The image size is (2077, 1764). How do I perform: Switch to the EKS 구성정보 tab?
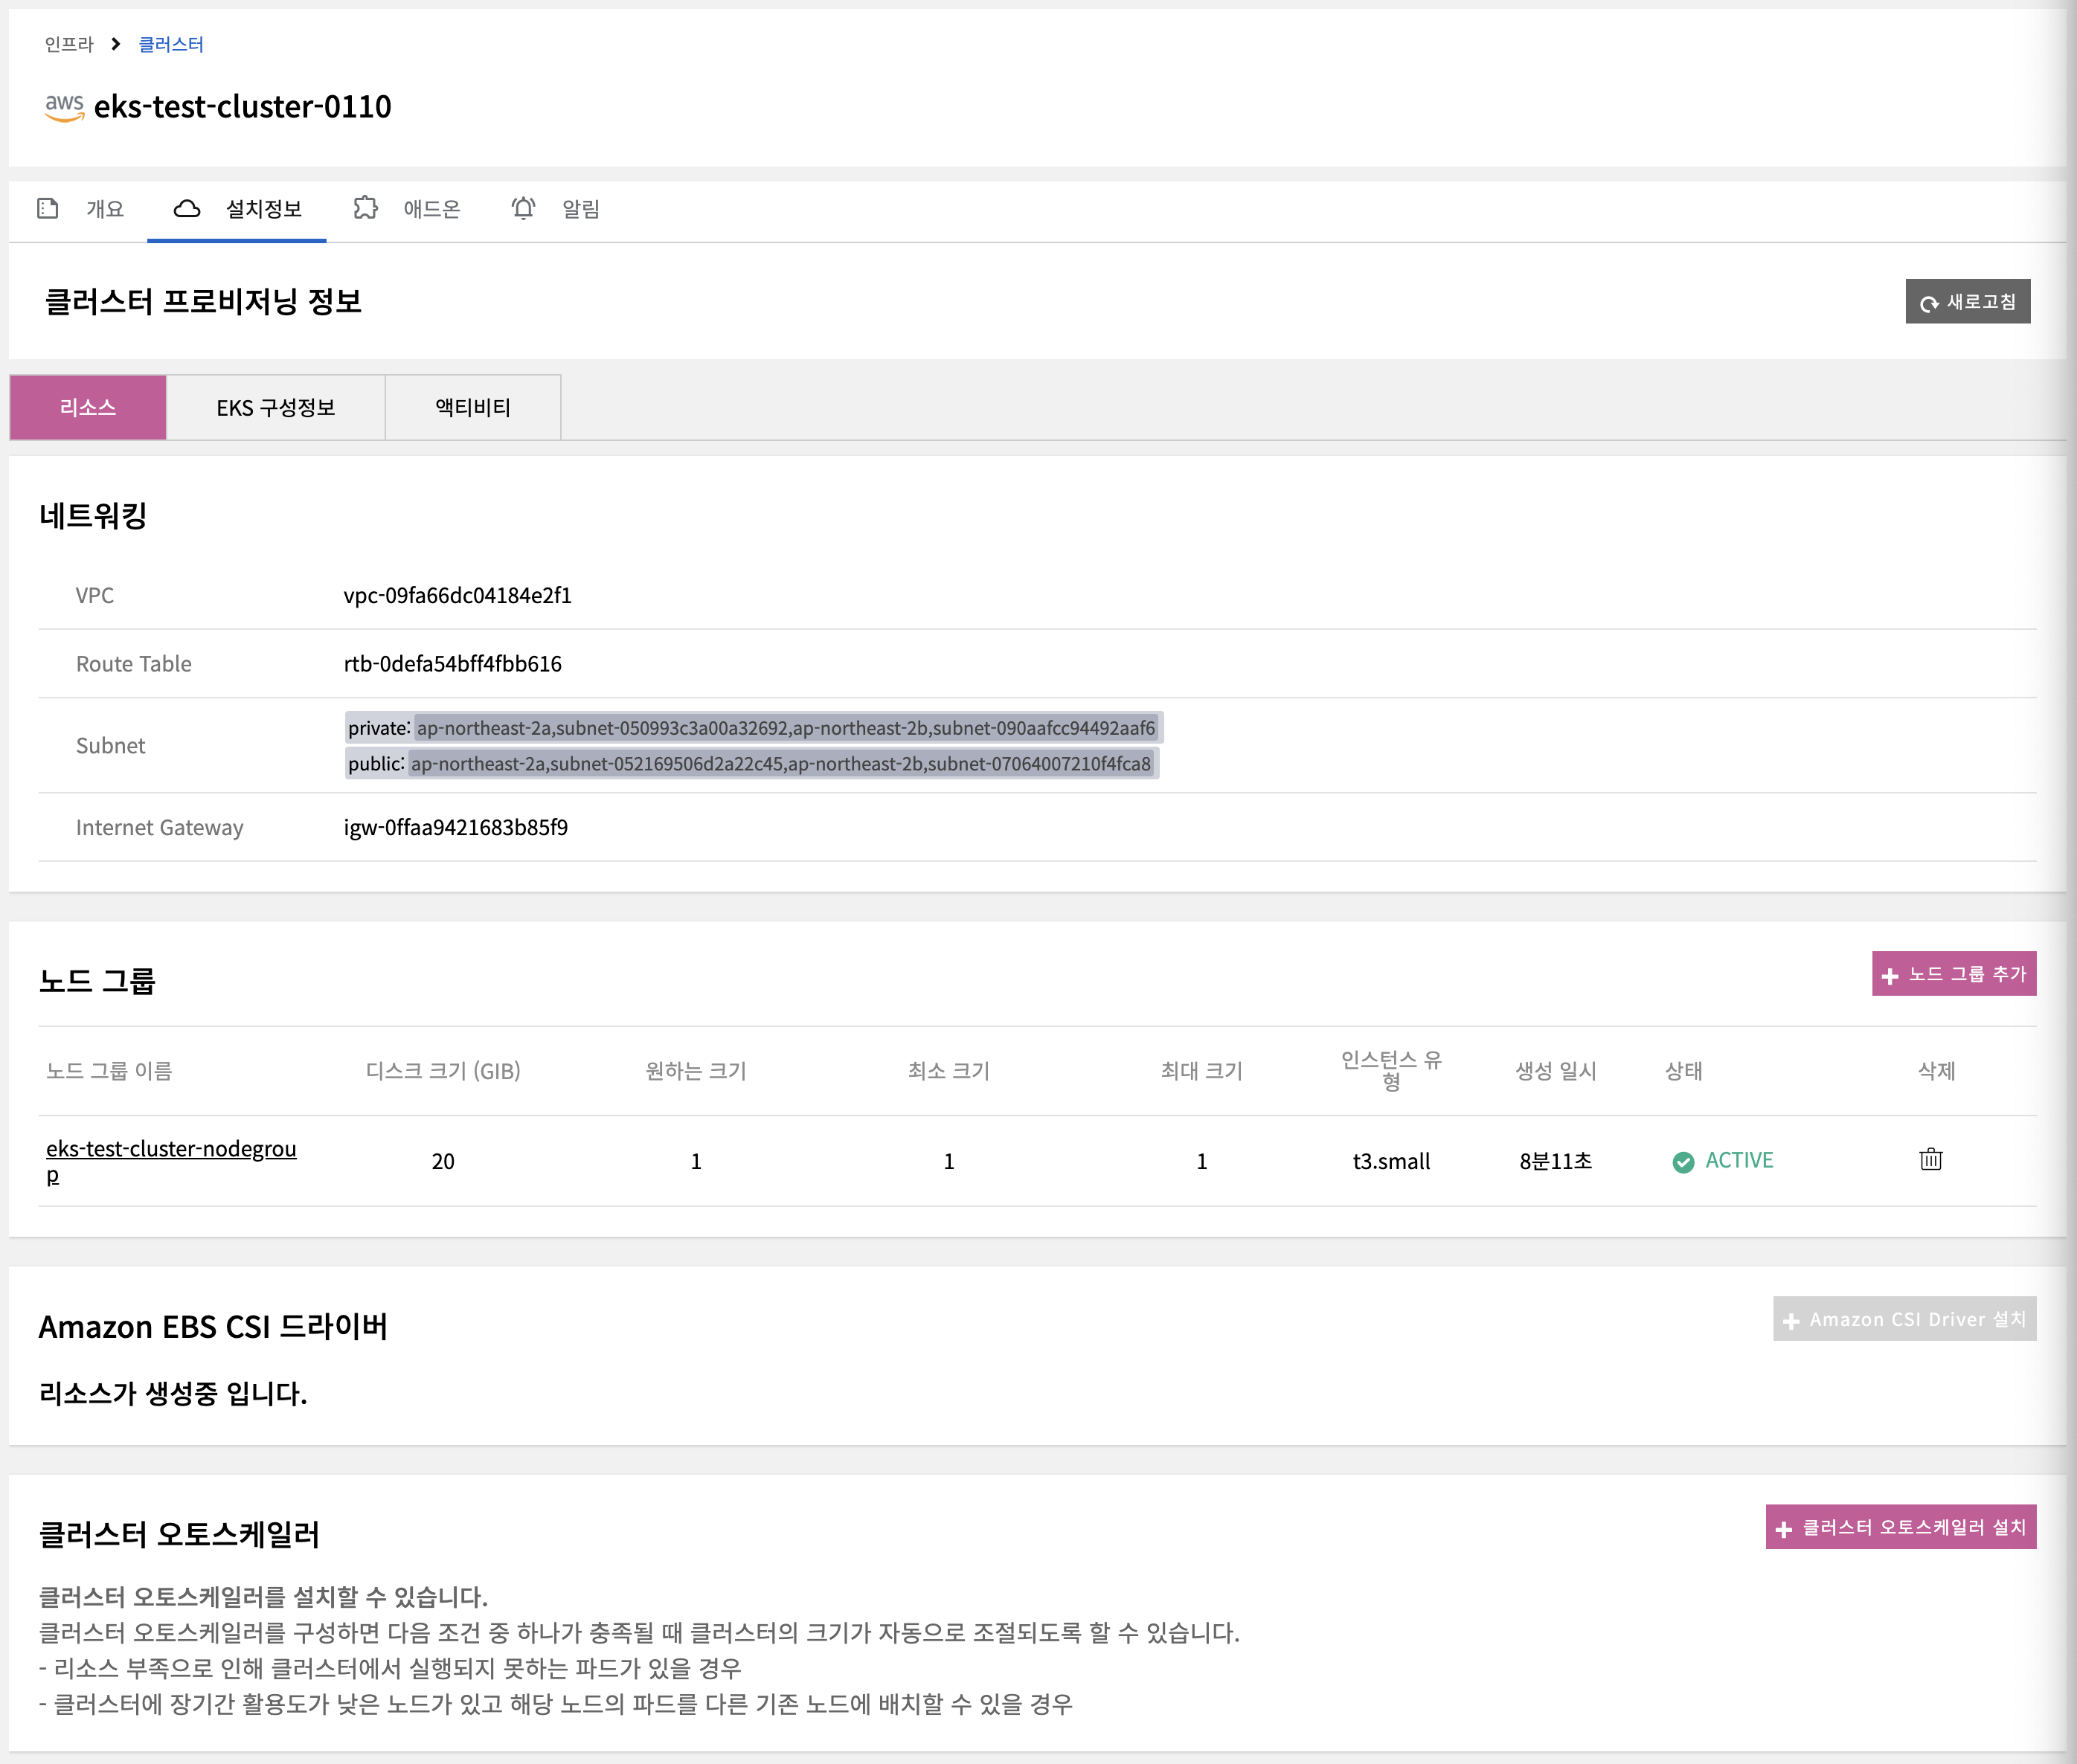pyautogui.click(x=275, y=407)
